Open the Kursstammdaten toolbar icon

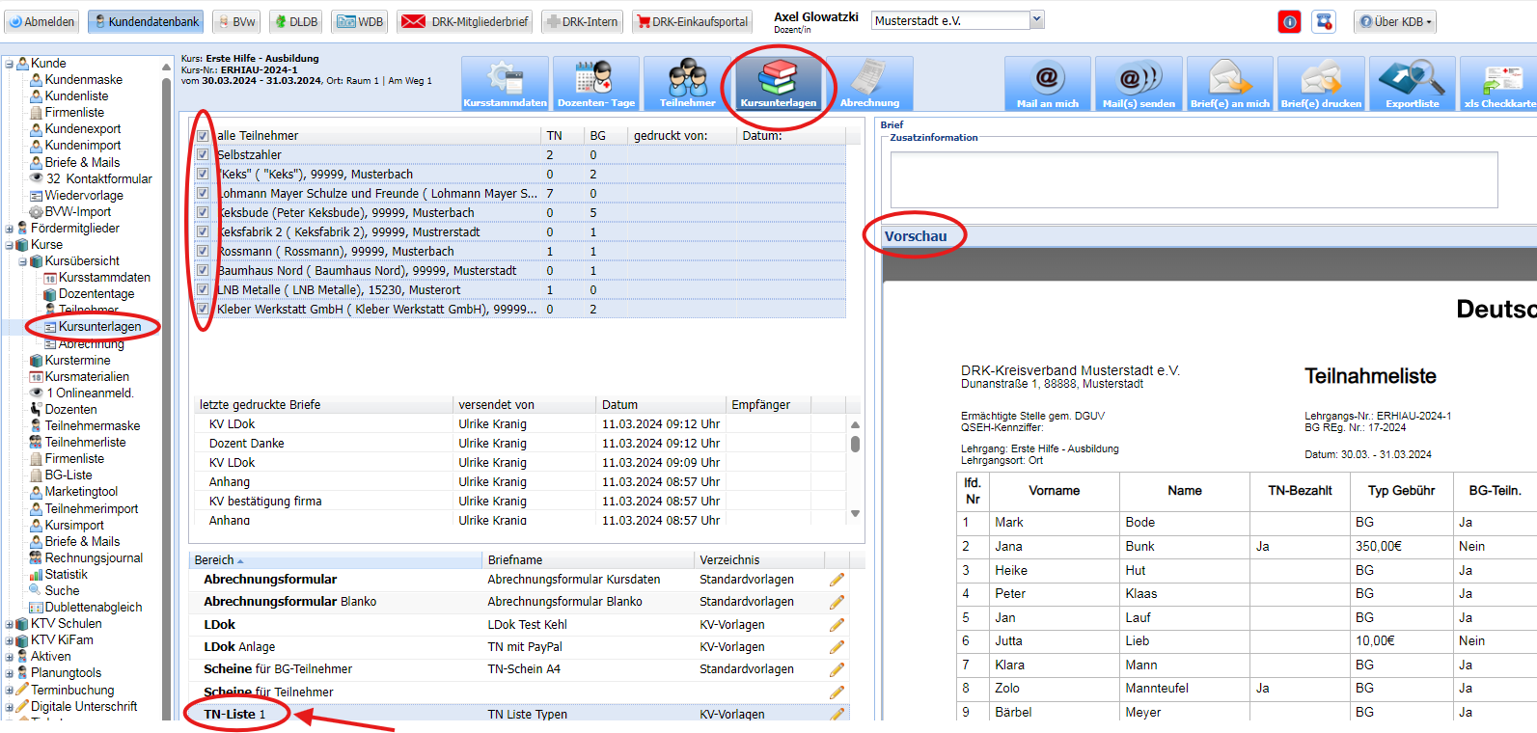[x=505, y=83]
